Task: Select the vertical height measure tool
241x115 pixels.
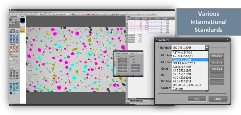Action: click(x=11, y=35)
